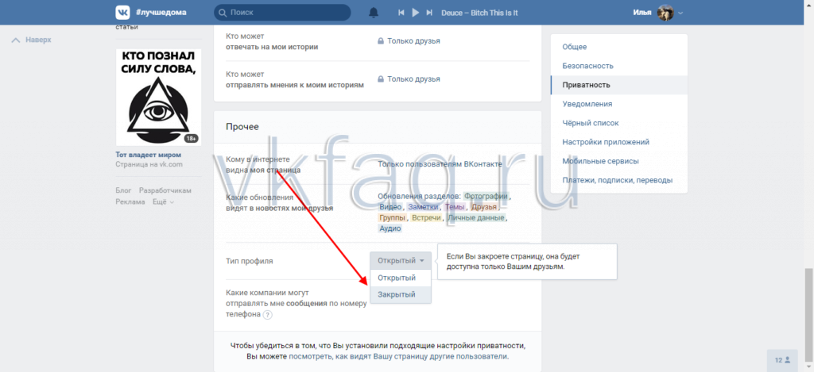Image resolution: width=814 pixels, height=372 pixels.
Task: Choose Открытый option in dropdown list
Action: pos(397,278)
